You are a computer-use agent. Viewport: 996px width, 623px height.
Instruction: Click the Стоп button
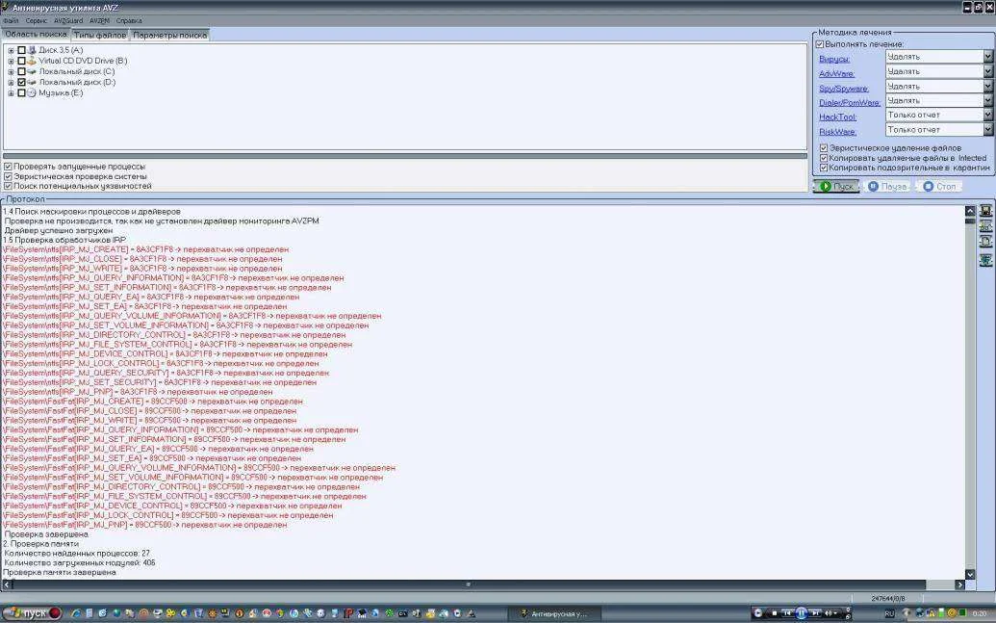[939, 186]
